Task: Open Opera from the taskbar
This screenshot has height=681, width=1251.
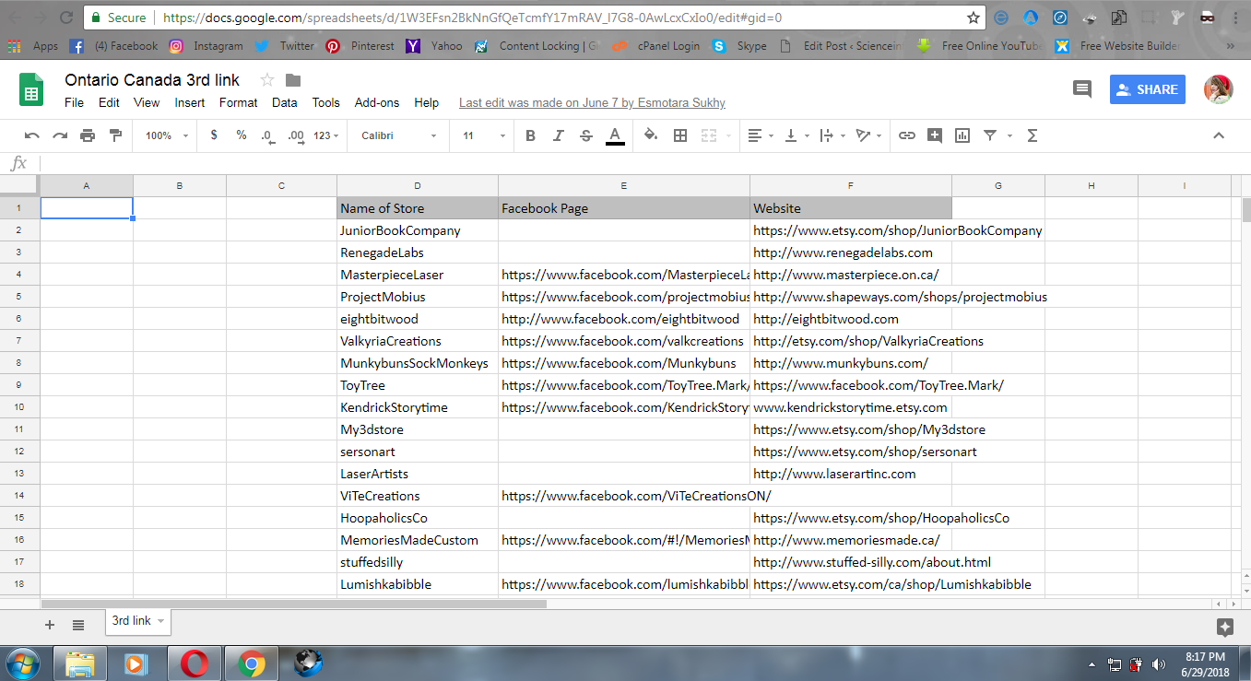Action: click(194, 663)
